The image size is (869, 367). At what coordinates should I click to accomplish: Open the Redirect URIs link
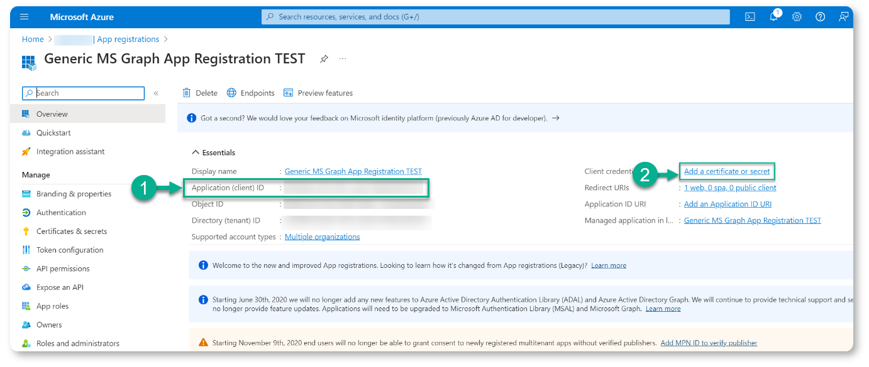(730, 188)
